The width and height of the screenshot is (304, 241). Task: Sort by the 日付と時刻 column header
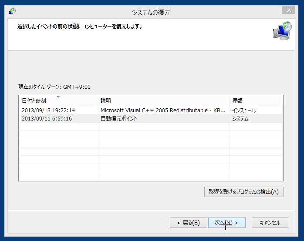pos(58,100)
